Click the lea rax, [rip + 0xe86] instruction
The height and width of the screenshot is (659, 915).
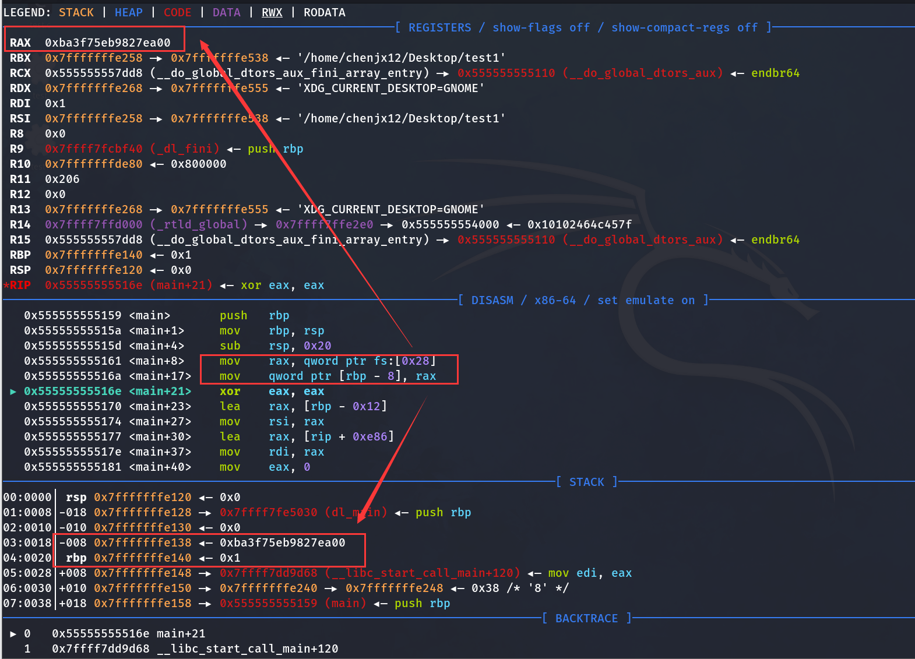click(x=307, y=436)
